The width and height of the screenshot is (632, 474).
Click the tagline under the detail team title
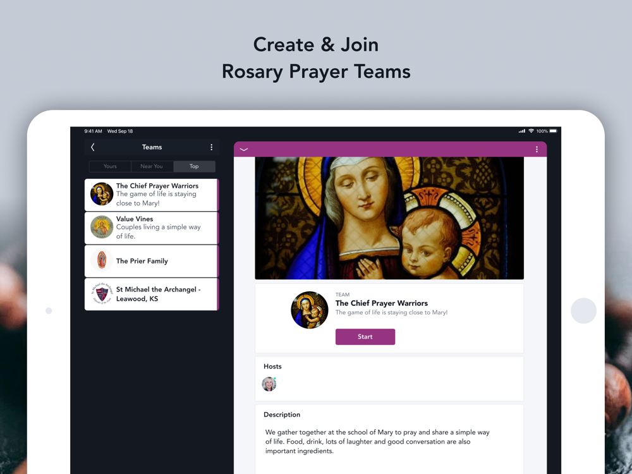click(391, 312)
